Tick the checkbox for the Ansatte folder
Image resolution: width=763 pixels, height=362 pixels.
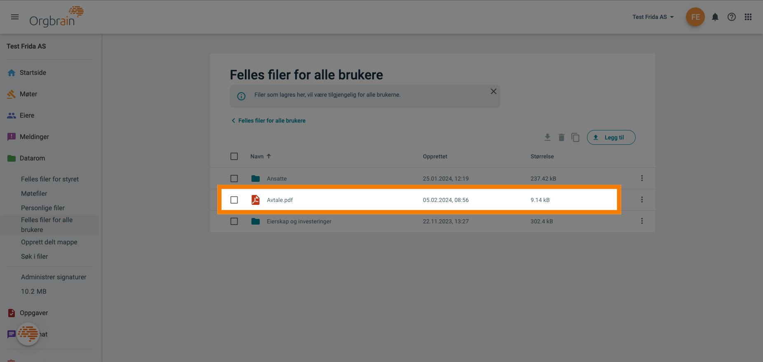tap(234, 179)
